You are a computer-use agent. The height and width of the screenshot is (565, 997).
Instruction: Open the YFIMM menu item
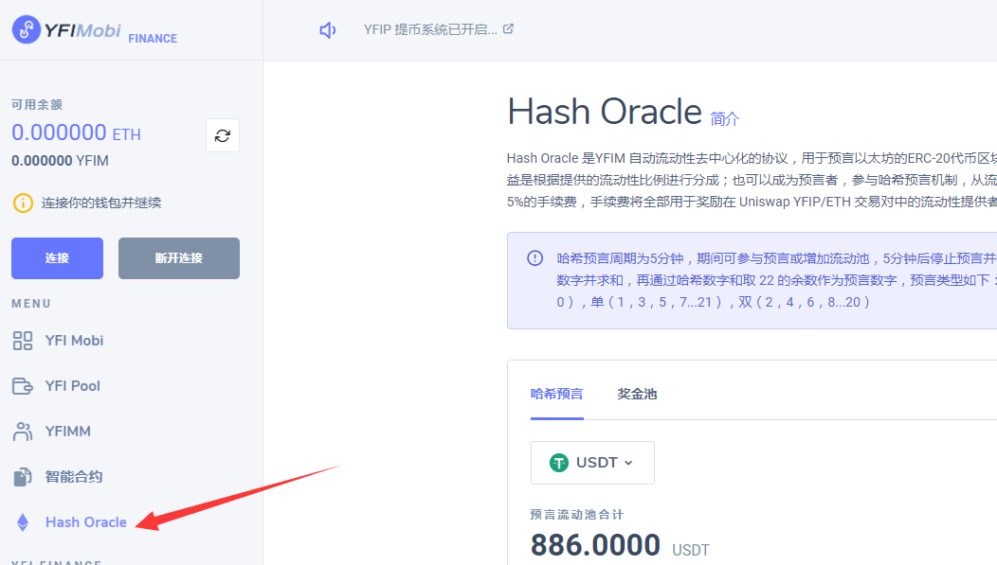pyautogui.click(x=68, y=432)
